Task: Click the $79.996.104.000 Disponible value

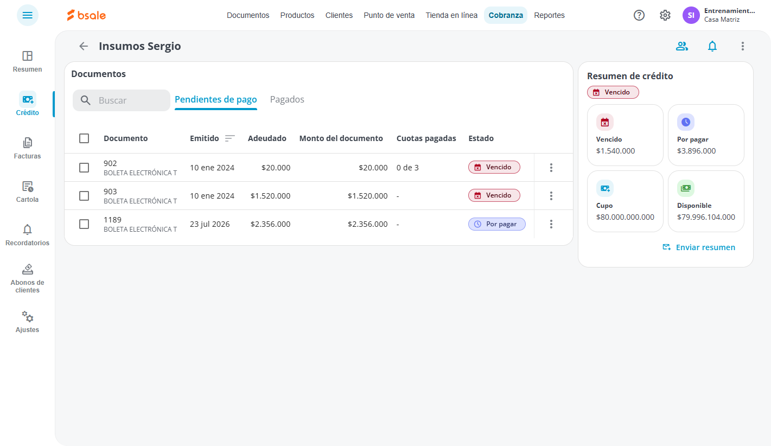Action: (706, 217)
